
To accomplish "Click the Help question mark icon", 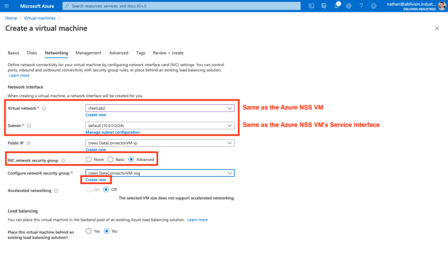I will (x=361, y=6).
